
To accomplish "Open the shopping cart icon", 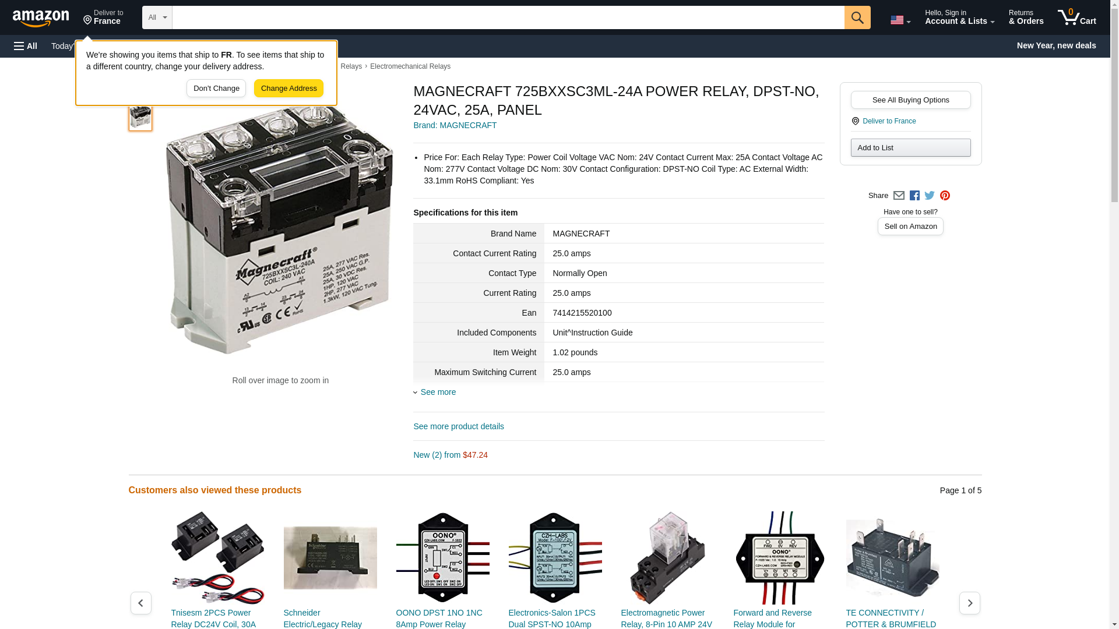I will [1076, 17].
